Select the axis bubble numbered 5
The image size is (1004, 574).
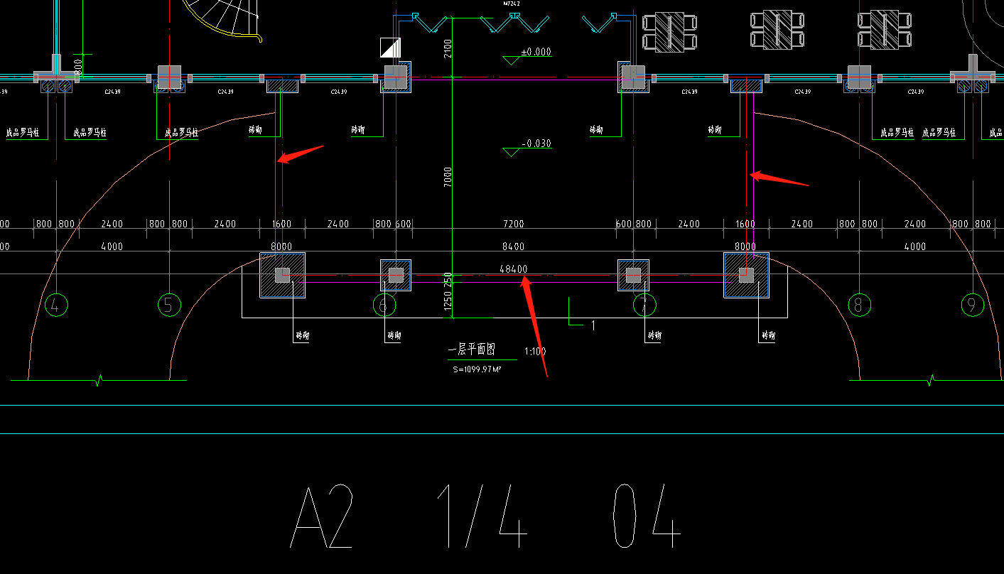click(169, 305)
